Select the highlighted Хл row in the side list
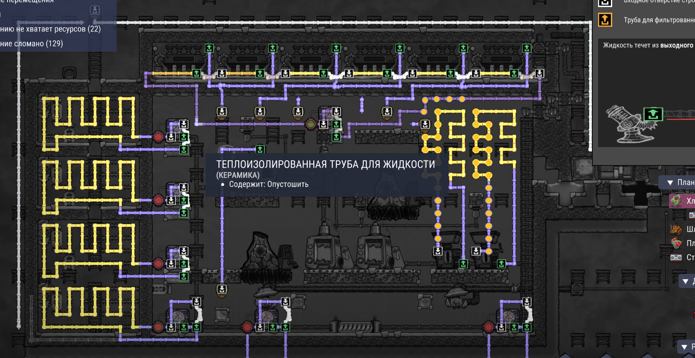The width and height of the screenshot is (695, 358). [x=682, y=201]
